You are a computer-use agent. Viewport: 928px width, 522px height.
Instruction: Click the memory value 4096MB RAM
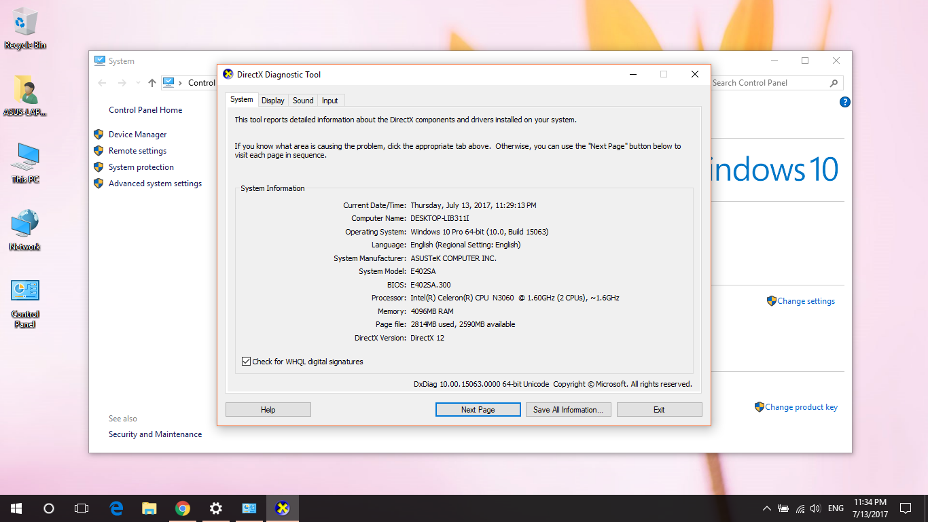tap(432, 311)
